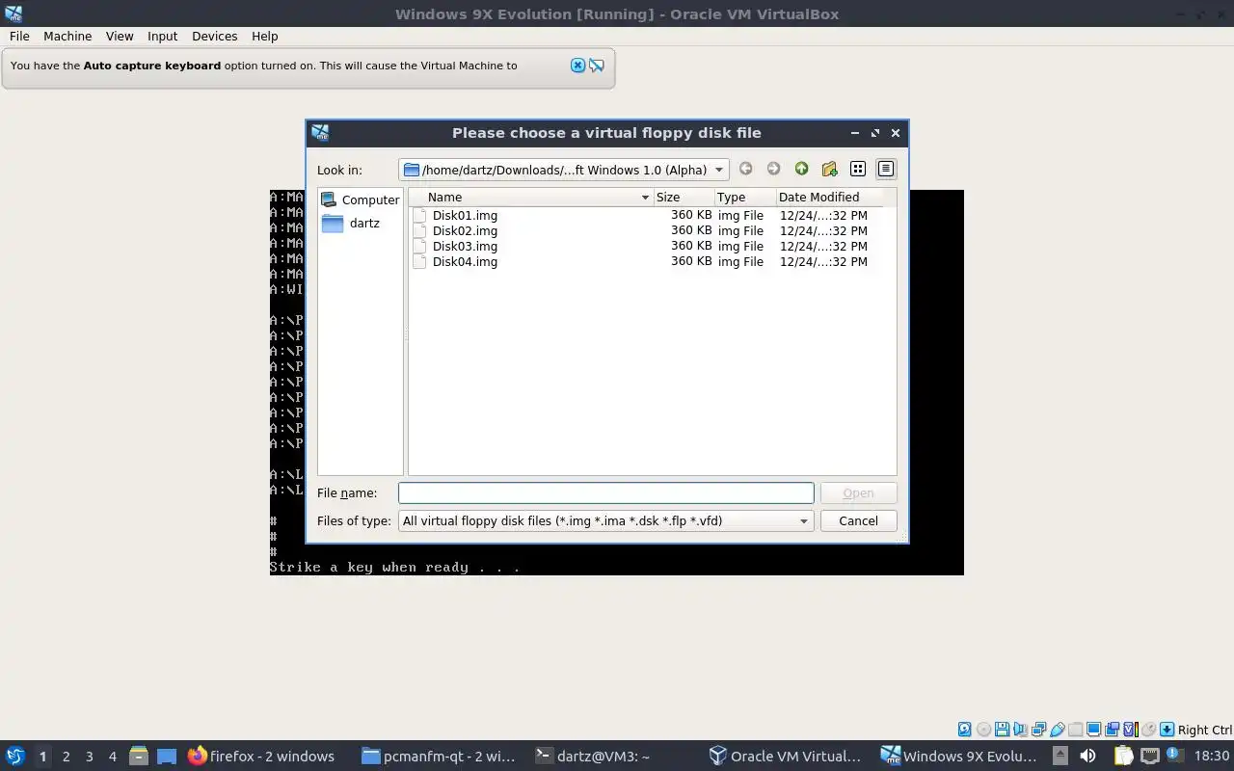Sort files by Name column header

(x=531, y=197)
